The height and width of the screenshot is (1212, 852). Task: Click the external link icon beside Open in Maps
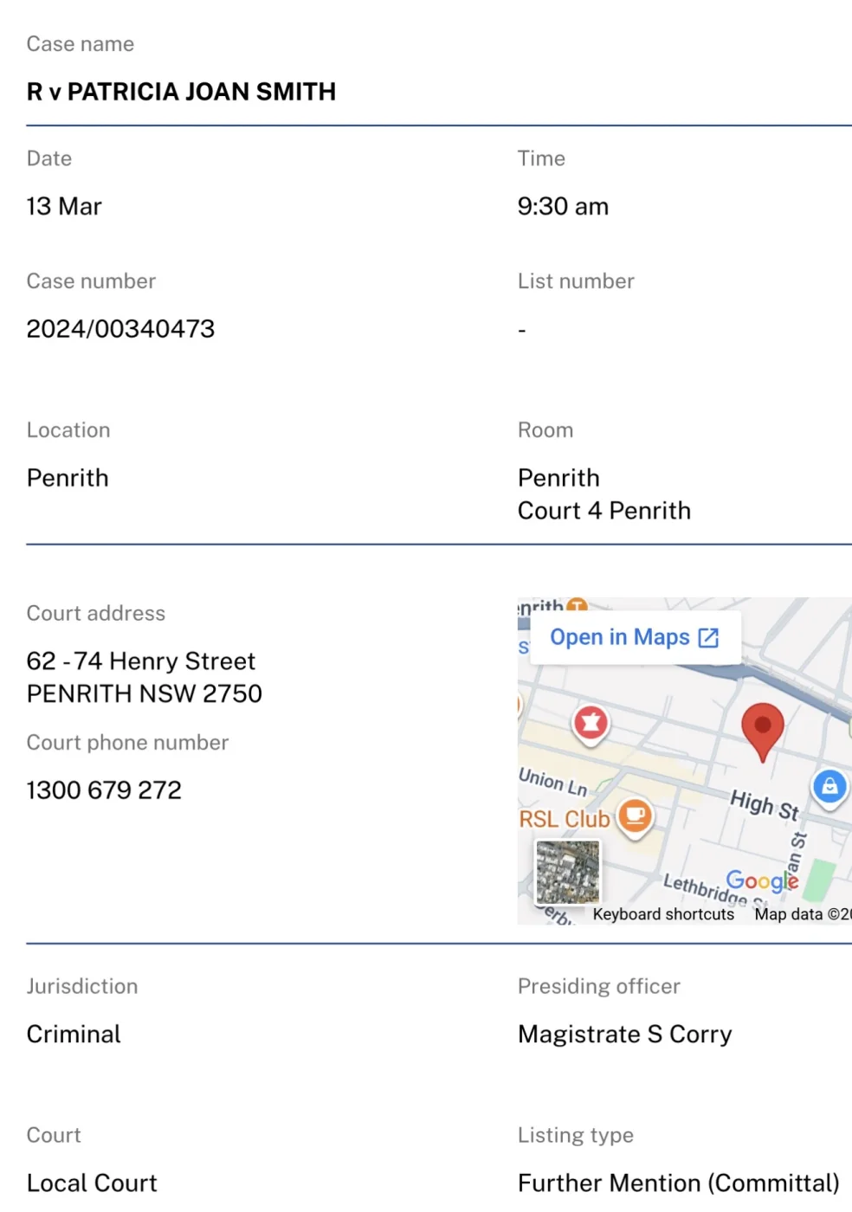(x=708, y=638)
